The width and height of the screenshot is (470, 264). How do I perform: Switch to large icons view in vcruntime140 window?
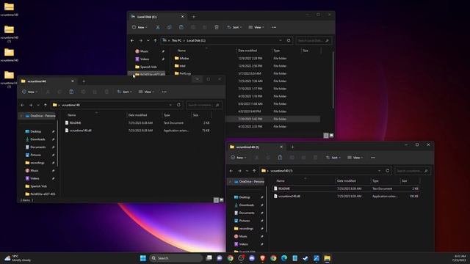[x=222, y=200]
